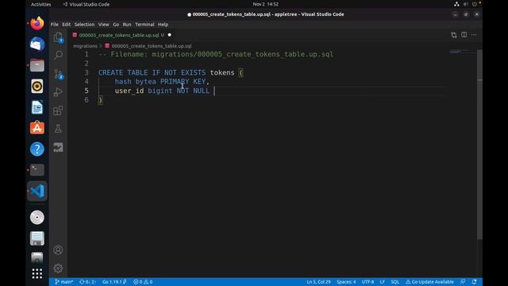Open Ubuntu Software from the dock
This screenshot has height=286, width=508.
tap(37, 128)
